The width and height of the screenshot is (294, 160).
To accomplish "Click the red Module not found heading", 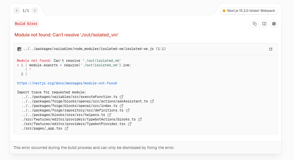I will pos(66,35).
